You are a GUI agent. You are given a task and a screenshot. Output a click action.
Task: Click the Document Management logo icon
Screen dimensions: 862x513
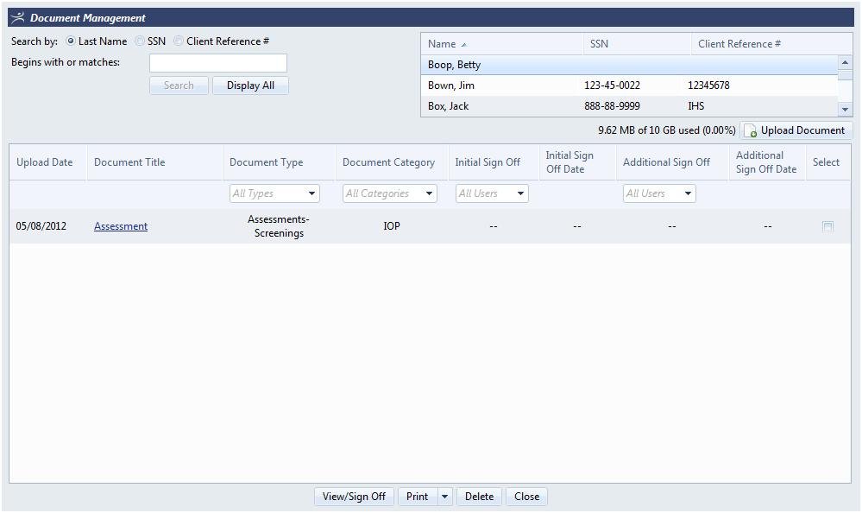tap(18, 17)
